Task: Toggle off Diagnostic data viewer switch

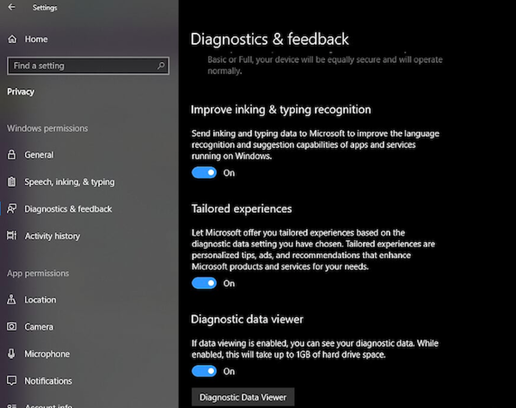Action: (x=204, y=371)
